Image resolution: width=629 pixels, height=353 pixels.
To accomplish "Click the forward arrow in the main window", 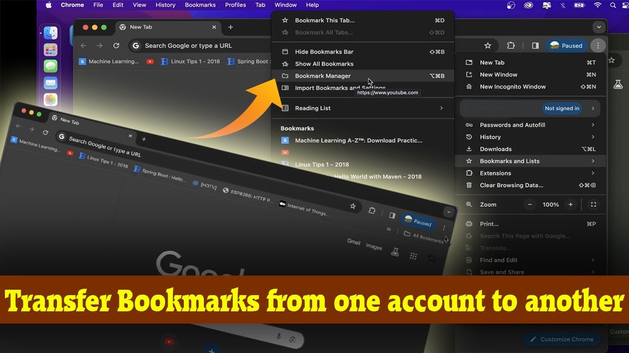I will 100,46.
